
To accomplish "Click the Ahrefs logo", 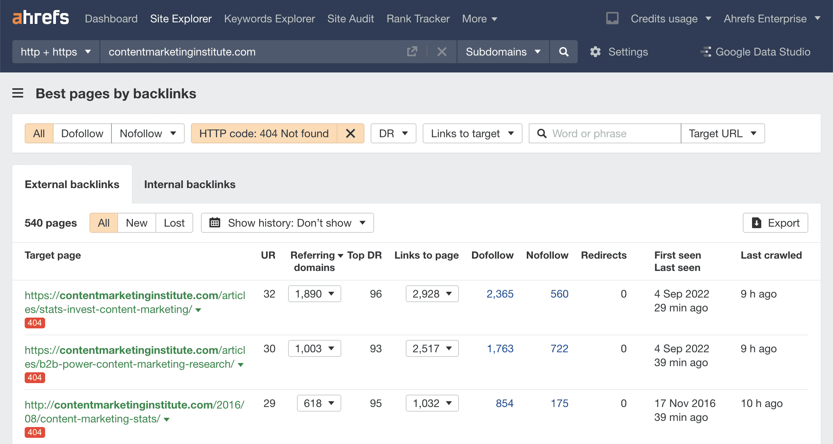I will tap(40, 18).
